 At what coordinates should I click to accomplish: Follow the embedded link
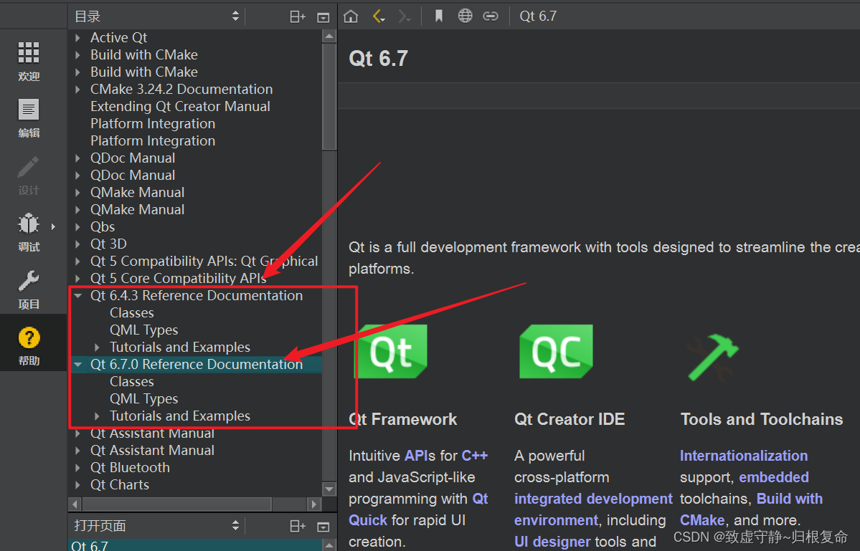pyautogui.click(x=774, y=477)
